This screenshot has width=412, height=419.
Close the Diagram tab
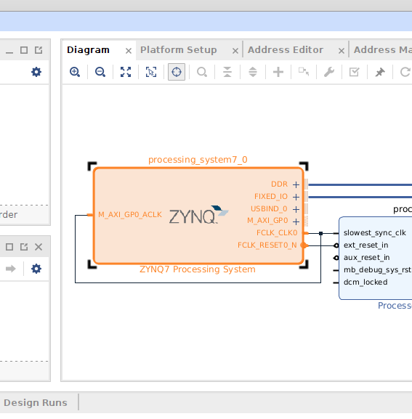coord(129,51)
